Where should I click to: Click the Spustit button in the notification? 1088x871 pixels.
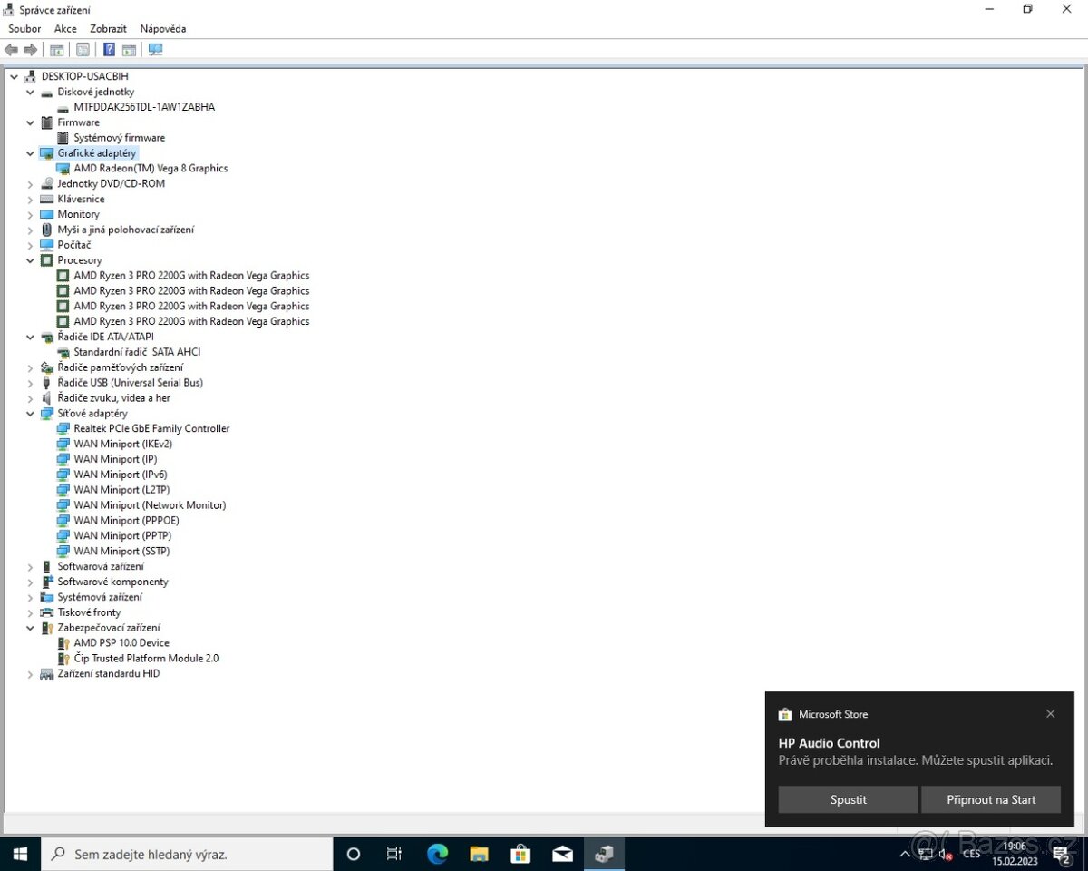(848, 799)
